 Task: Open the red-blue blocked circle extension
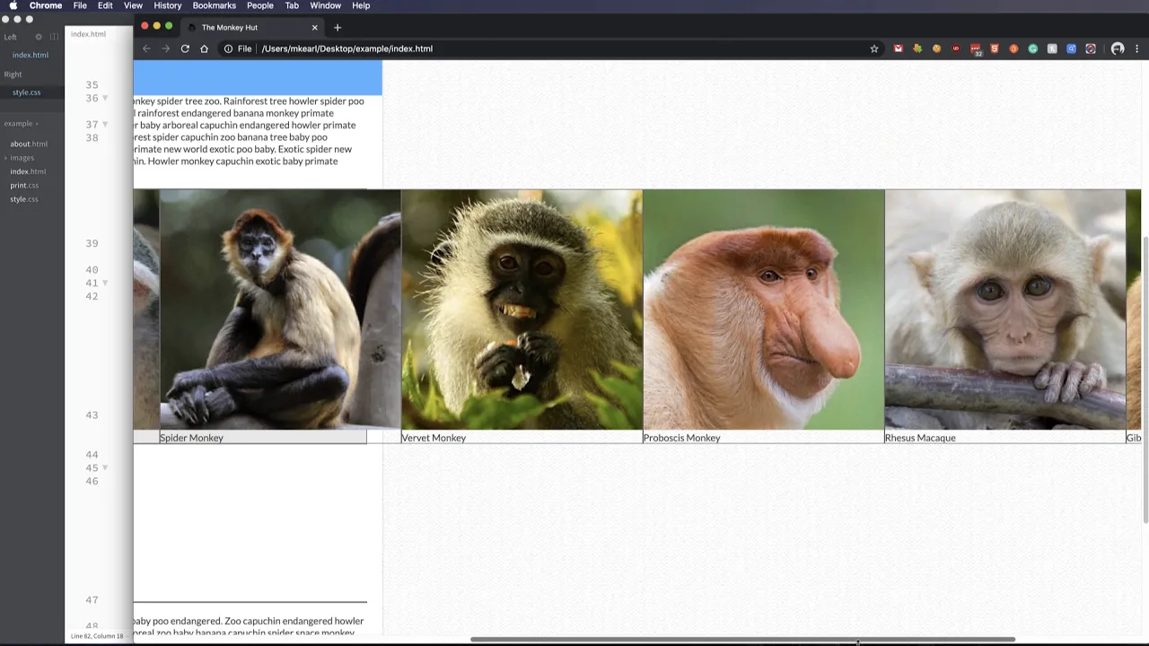point(1091,48)
